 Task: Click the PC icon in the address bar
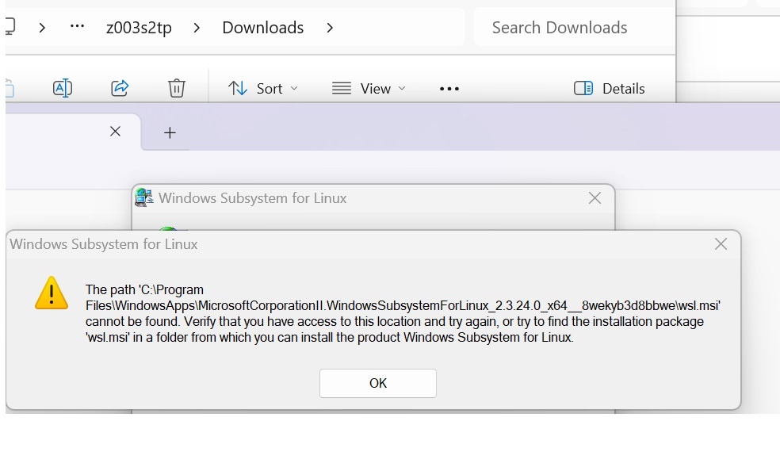[10, 26]
